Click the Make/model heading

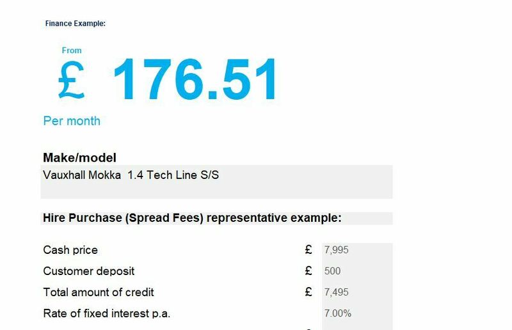79,158
